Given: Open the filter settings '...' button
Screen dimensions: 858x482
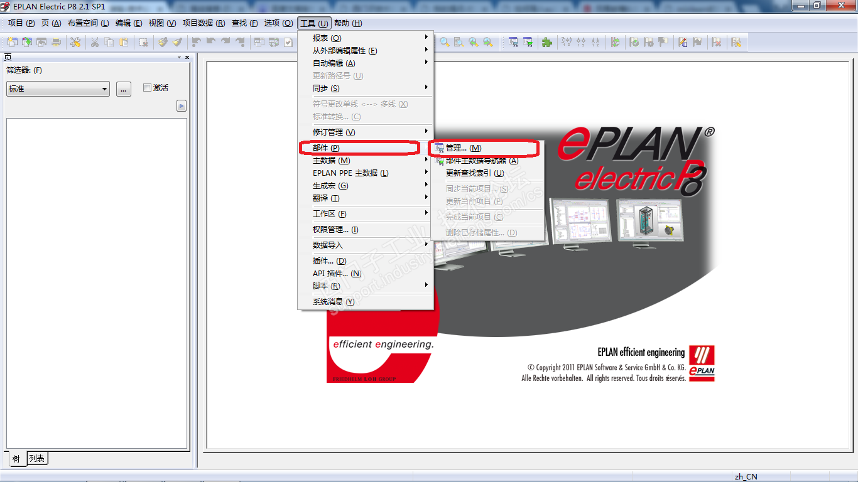Looking at the screenshot, I should click(x=124, y=88).
